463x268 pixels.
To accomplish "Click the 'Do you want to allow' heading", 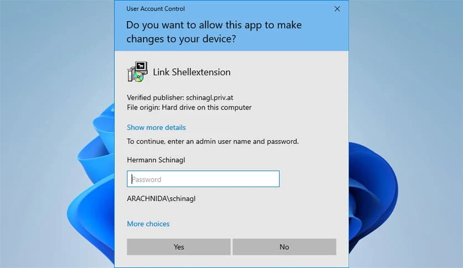I will click(214, 32).
